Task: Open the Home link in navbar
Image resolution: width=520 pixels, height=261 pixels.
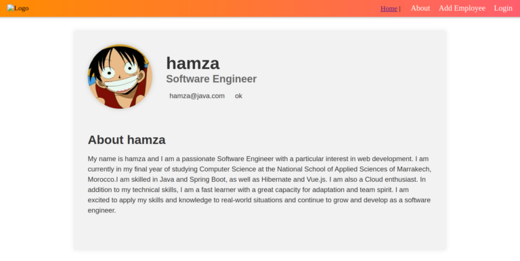Action: 389,9
